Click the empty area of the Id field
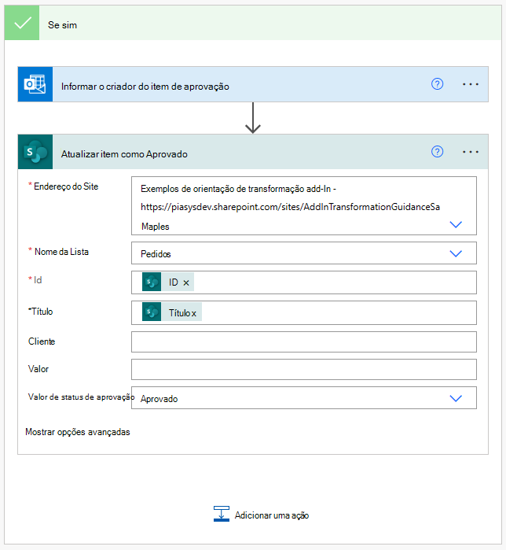The image size is (506, 550). pos(335,282)
